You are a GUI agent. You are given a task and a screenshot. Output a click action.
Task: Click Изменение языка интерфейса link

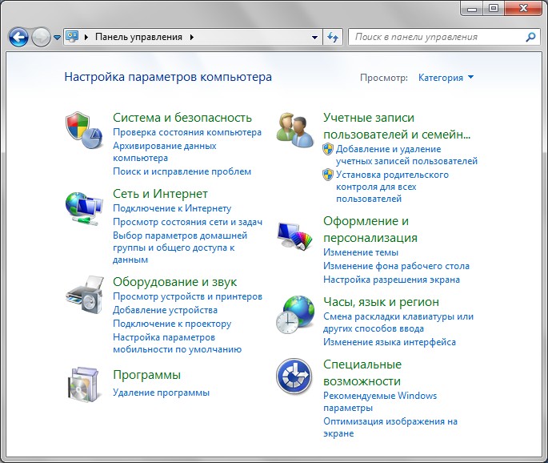390,342
